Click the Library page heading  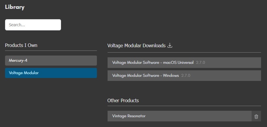pos(15,7)
